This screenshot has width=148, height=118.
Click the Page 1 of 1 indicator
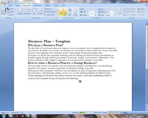[x=5, y=112]
